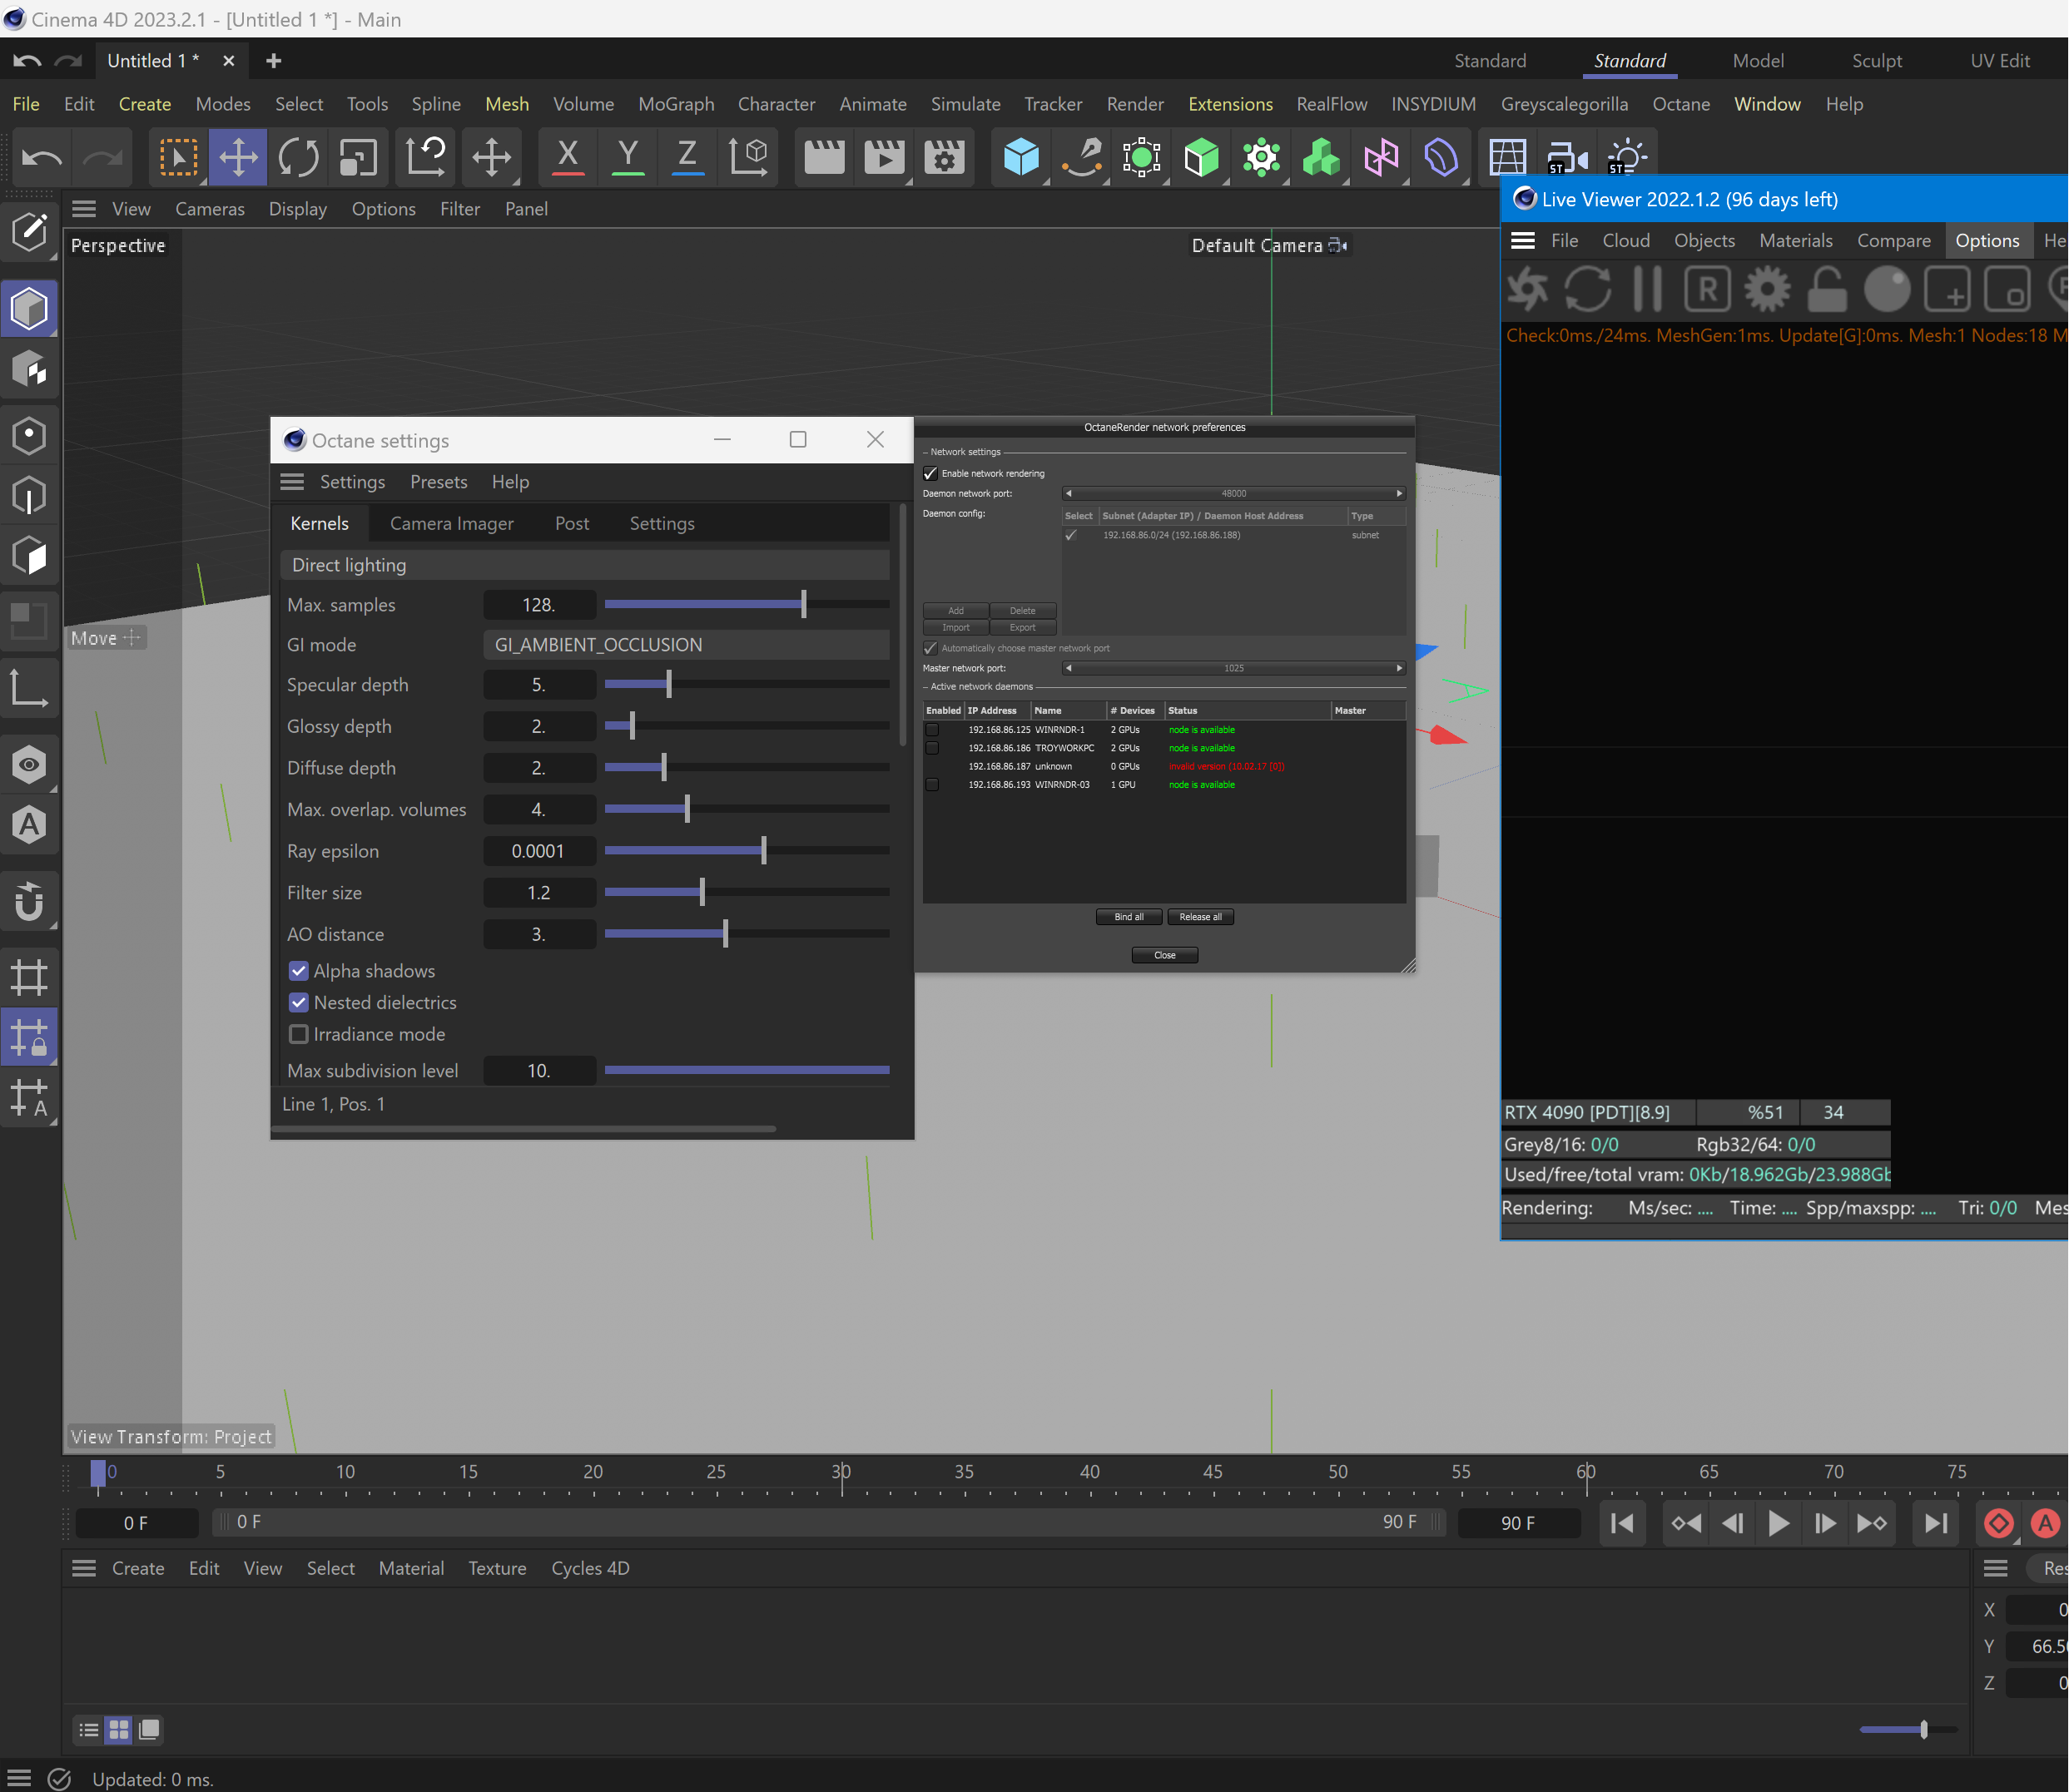Disable Nested dielectrics checkbox
The height and width of the screenshot is (1792, 2069).
tap(299, 1003)
